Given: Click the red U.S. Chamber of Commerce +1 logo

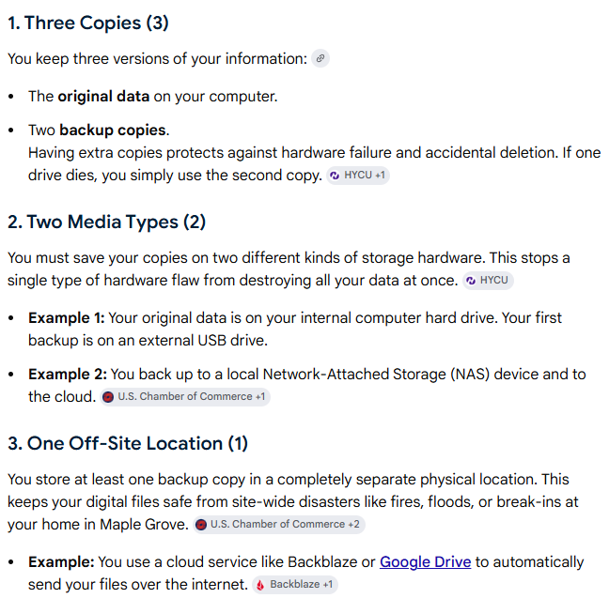Looking at the screenshot, I should pos(108,397).
